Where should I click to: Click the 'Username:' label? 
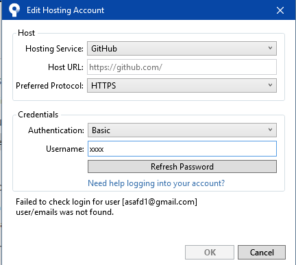click(x=65, y=149)
